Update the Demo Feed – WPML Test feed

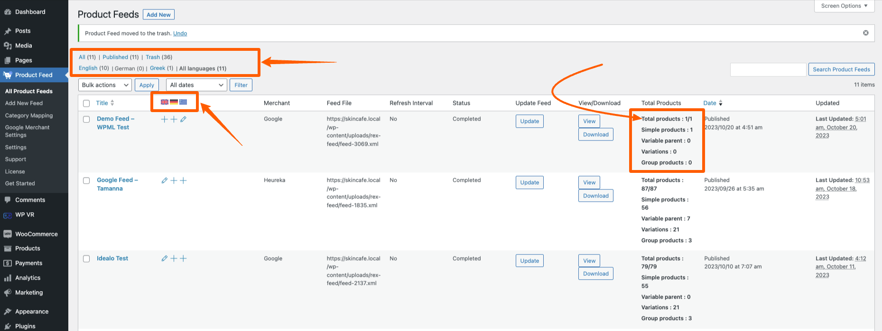pyautogui.click(x=529, y=121)
